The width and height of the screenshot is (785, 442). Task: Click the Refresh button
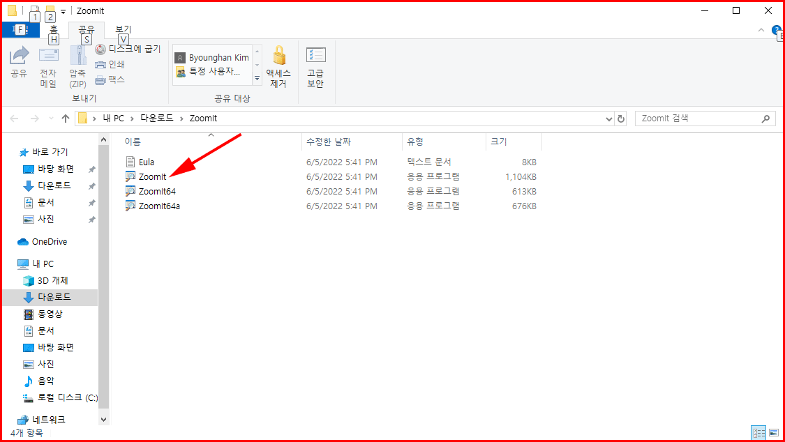pyautogui.click(x=621, y=119)
